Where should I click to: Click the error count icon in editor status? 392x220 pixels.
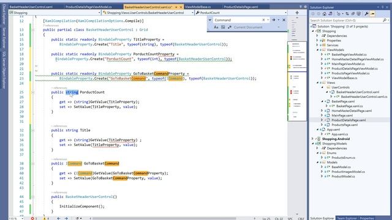click(32, 219)
